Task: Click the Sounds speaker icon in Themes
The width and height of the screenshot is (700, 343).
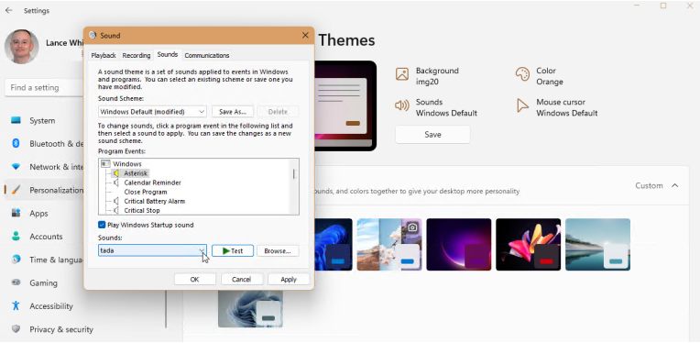Action: pyautogui.click(x=402, y=105)
